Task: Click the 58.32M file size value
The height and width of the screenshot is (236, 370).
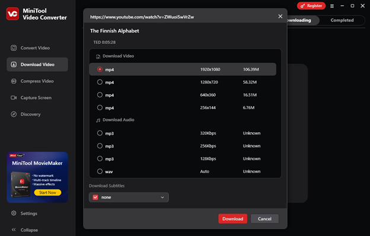Action: coord(250,82)
